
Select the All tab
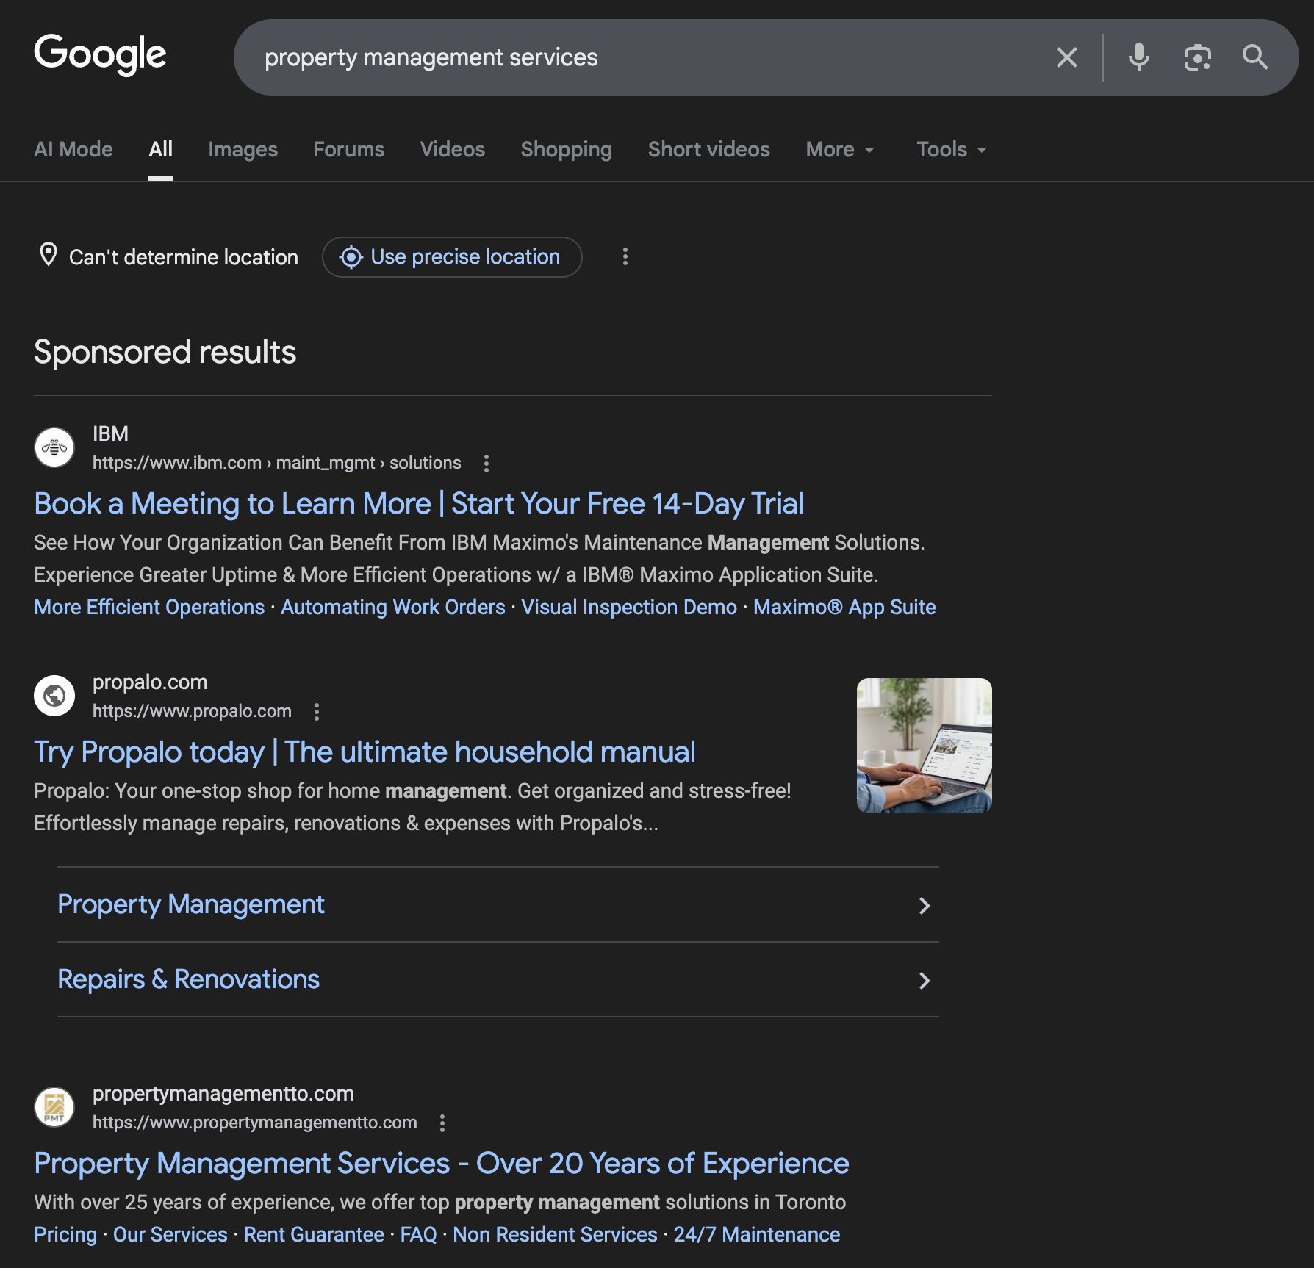(160, 149)
